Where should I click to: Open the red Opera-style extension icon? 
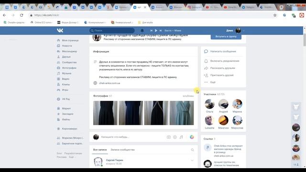click(302, 15)
